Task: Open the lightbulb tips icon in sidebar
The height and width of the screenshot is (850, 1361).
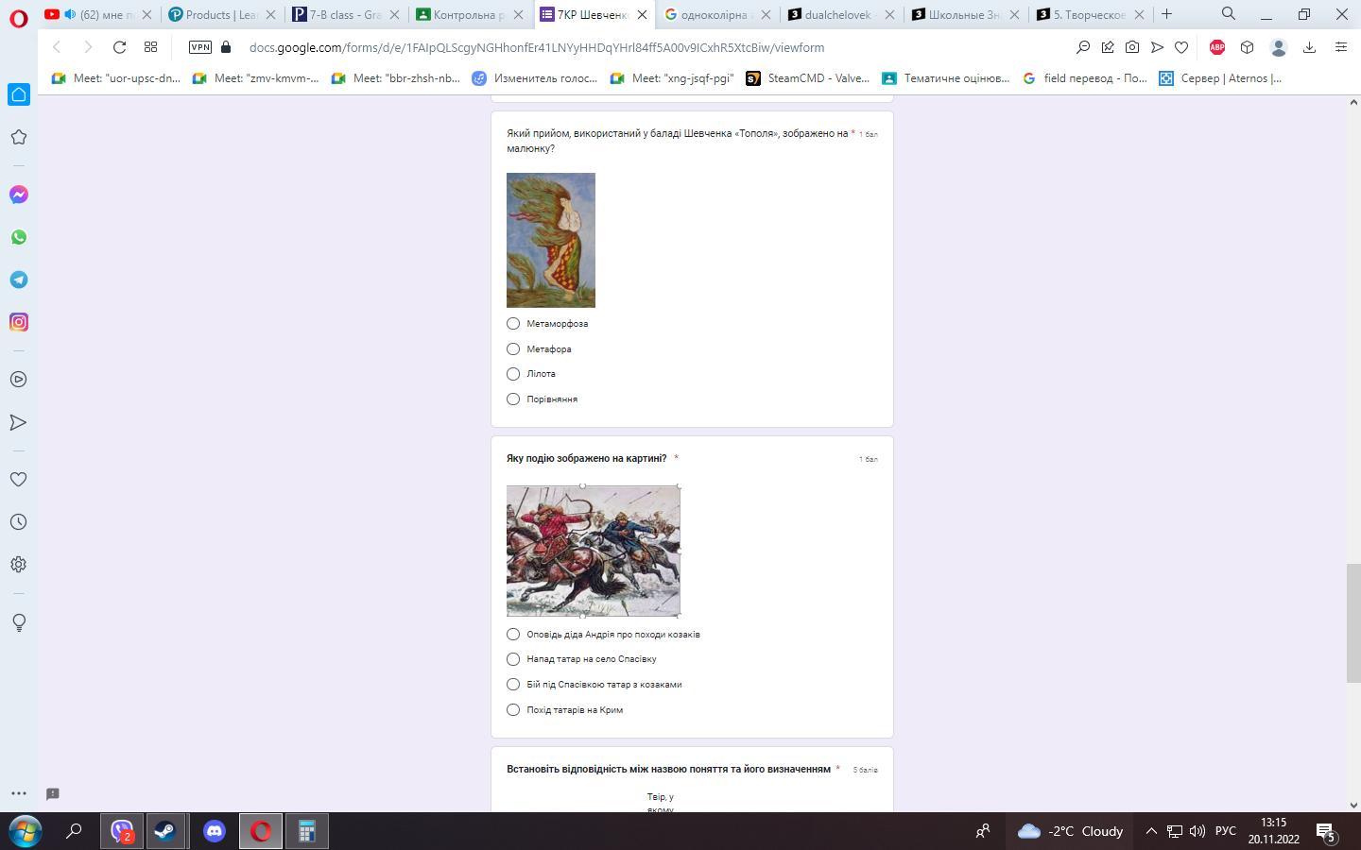Action: [x=19, y=622]
